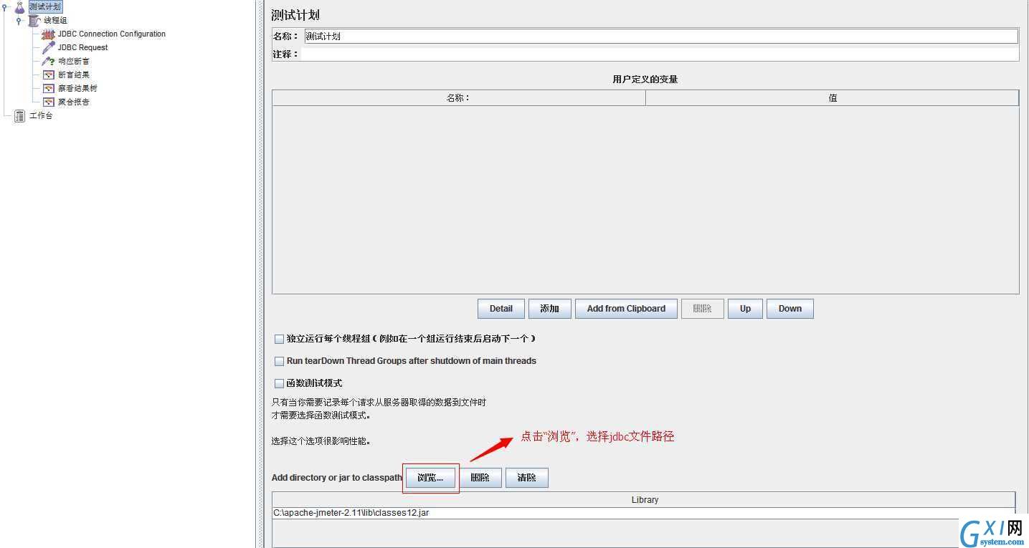Enable Run tearDown Thread Groups checkbox
Screen dimensions: 1029x548
point(279,361)
